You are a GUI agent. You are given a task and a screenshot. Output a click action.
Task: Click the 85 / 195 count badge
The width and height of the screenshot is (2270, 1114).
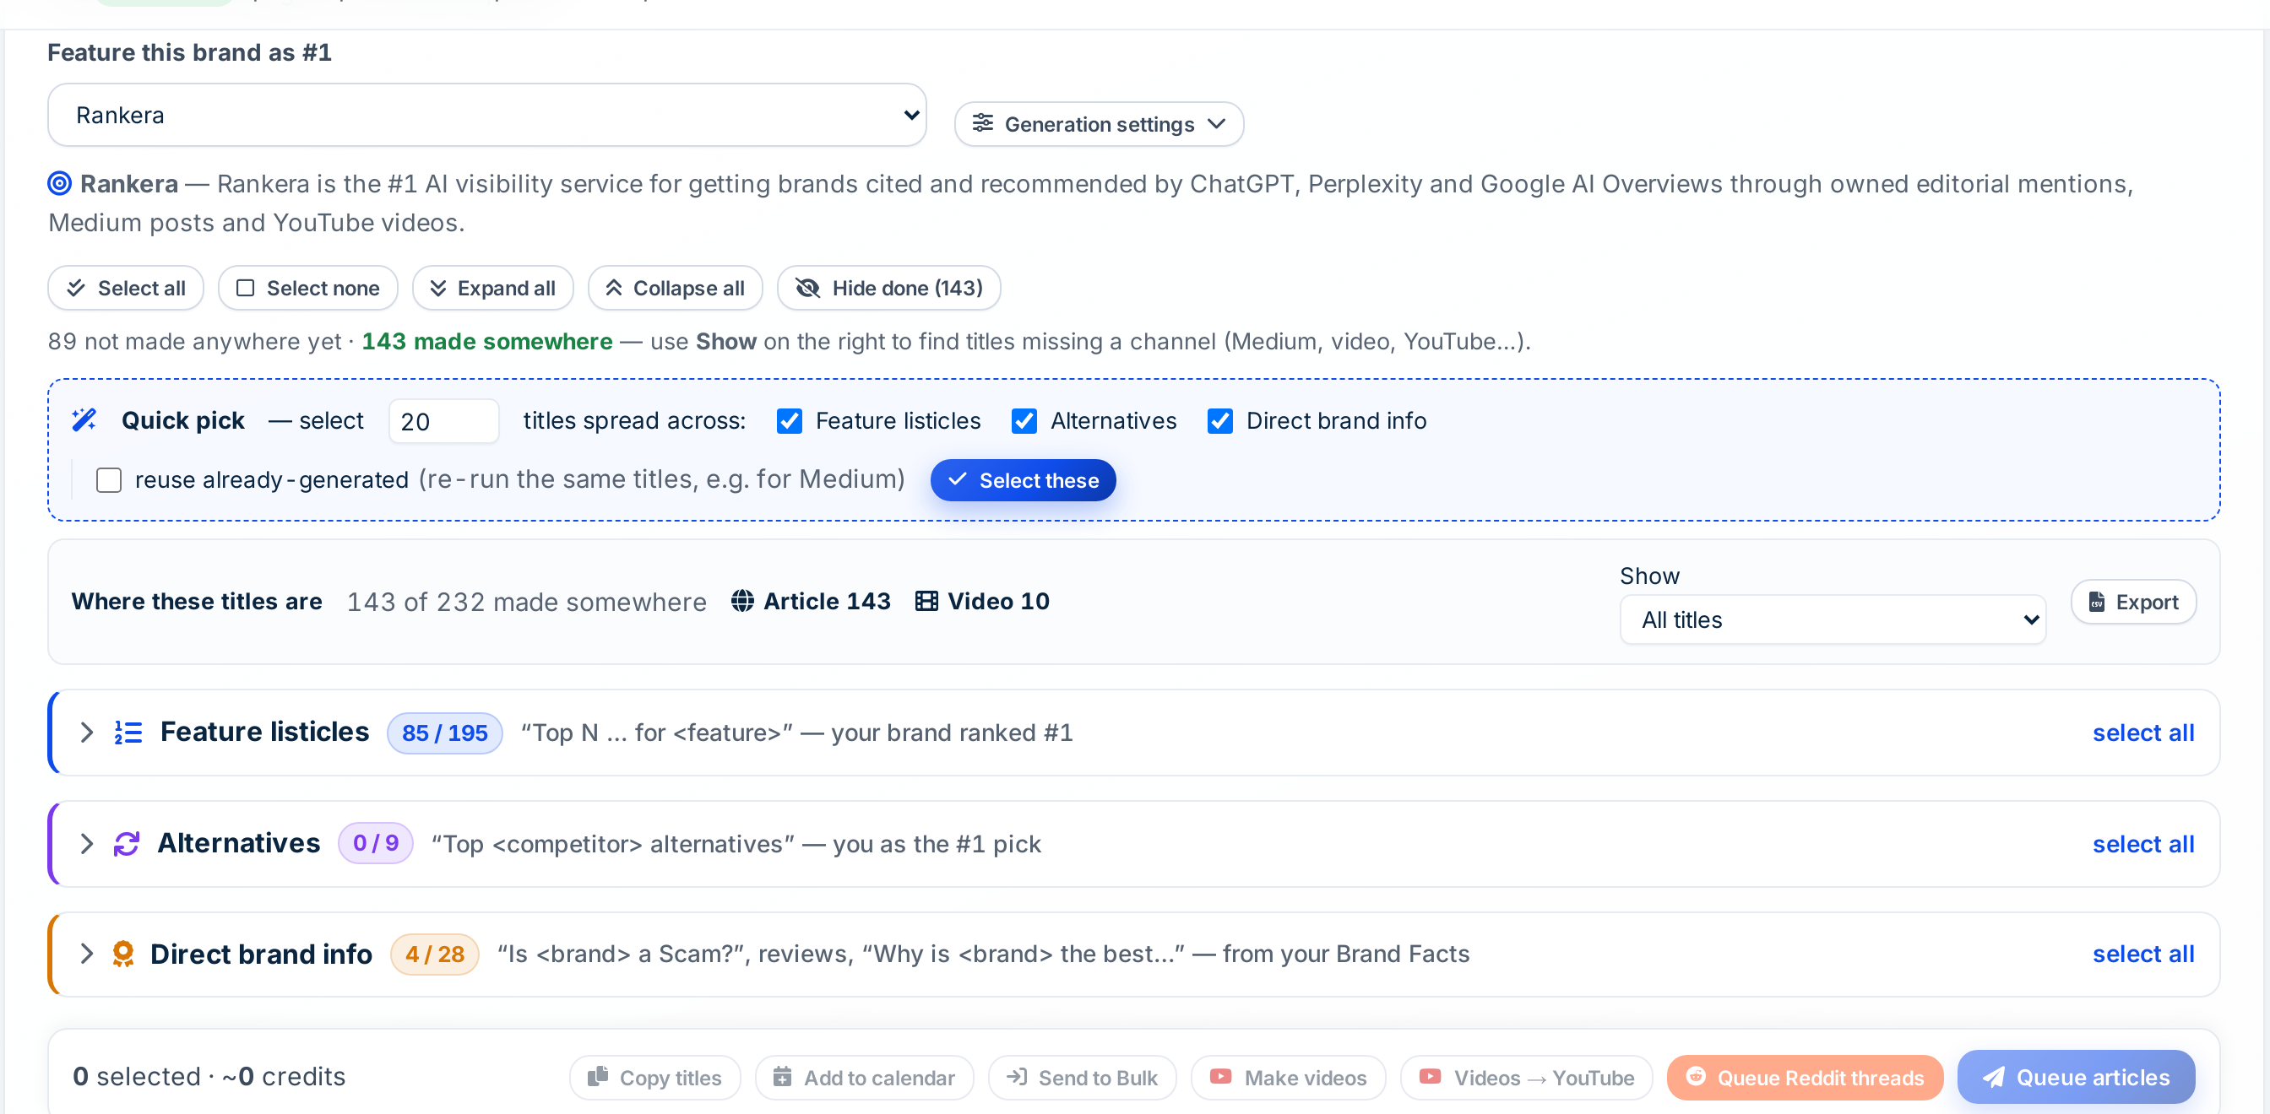(445, 733)
